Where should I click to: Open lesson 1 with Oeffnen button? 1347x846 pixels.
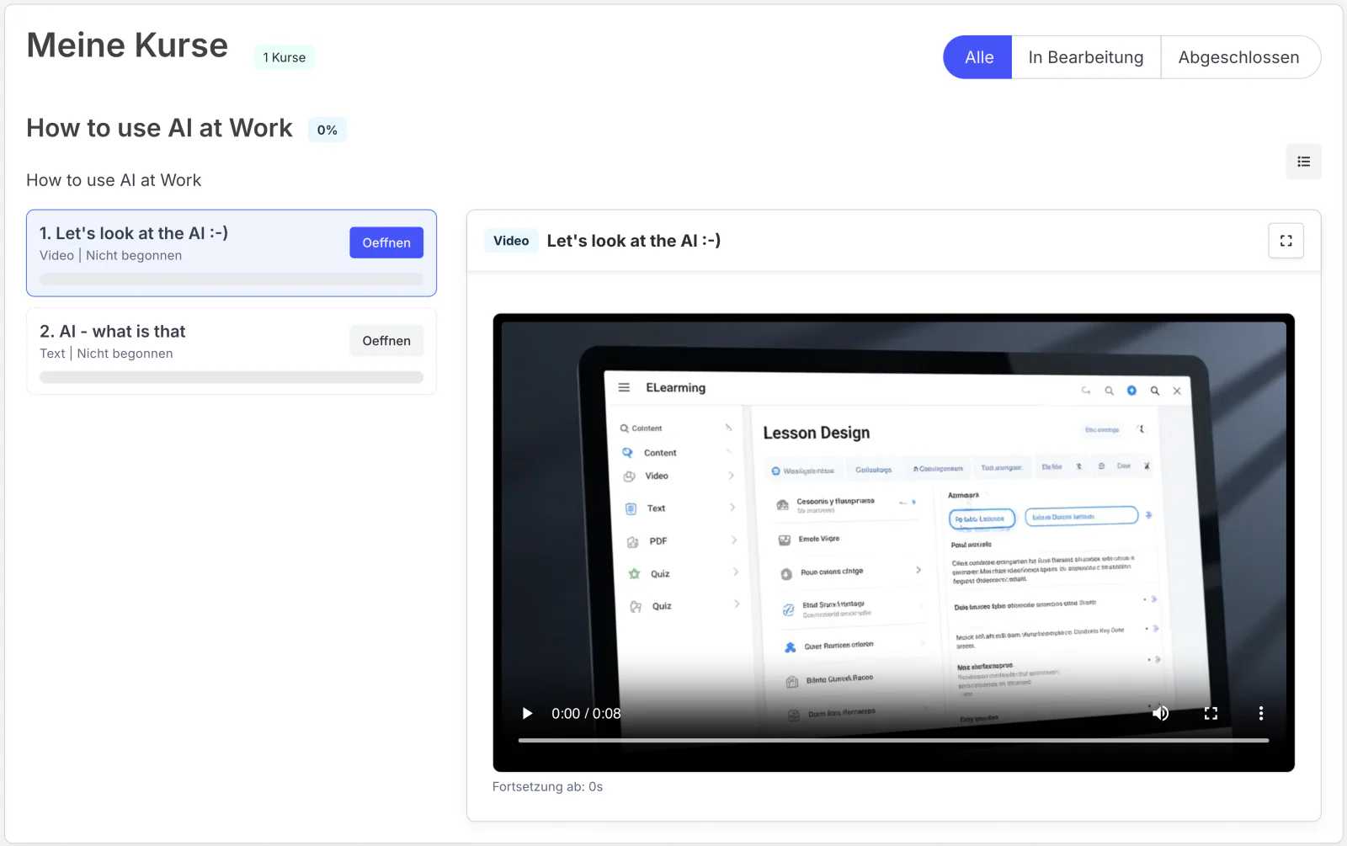(386, 242)
